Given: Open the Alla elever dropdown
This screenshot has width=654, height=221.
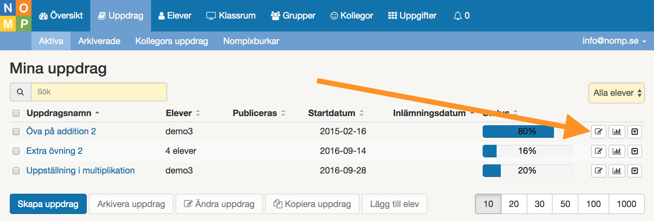Looking at the screenshot, I should pos(616,93).
